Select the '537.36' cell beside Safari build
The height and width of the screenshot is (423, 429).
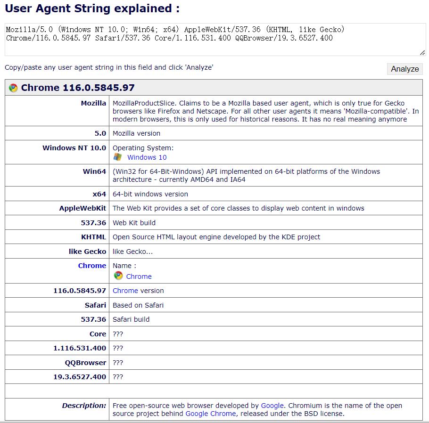57,319
